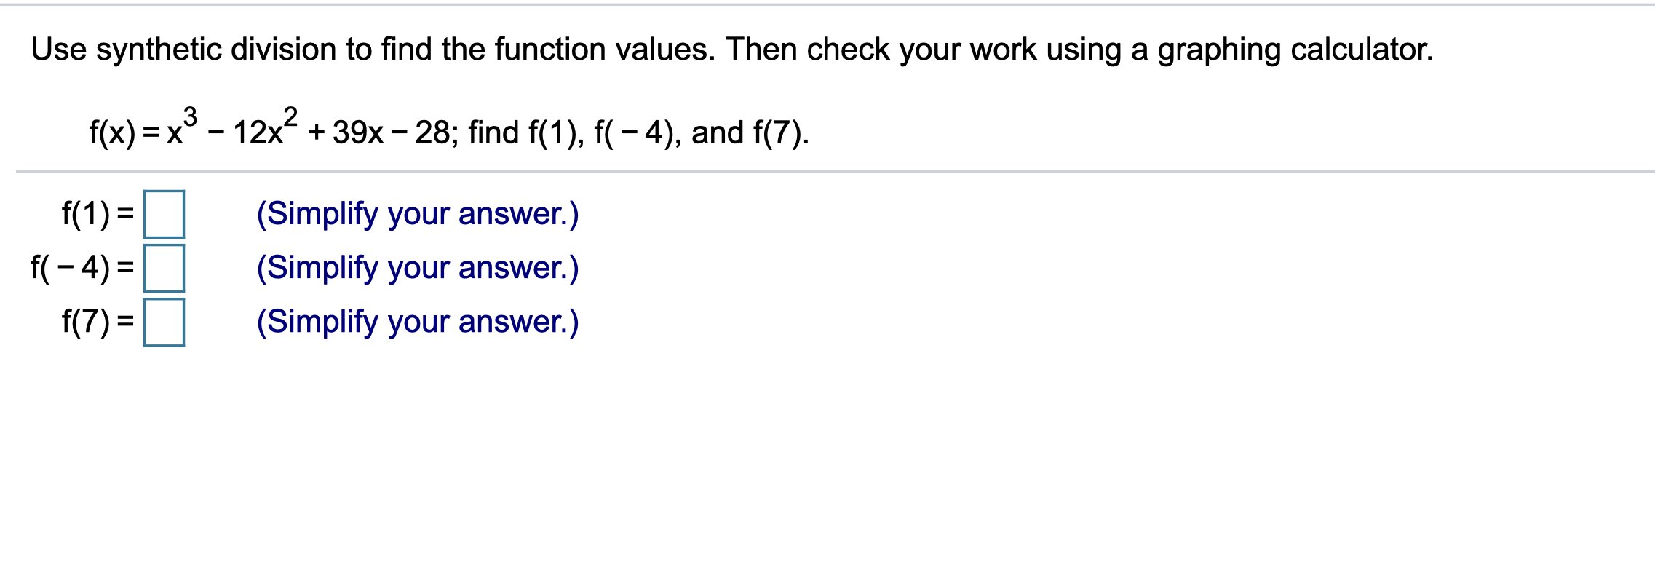Image resolution: width=1655 pixels, height=578 pixels.
Task: Click the constant '28' in the polynomial
Action: coord(433,133)
